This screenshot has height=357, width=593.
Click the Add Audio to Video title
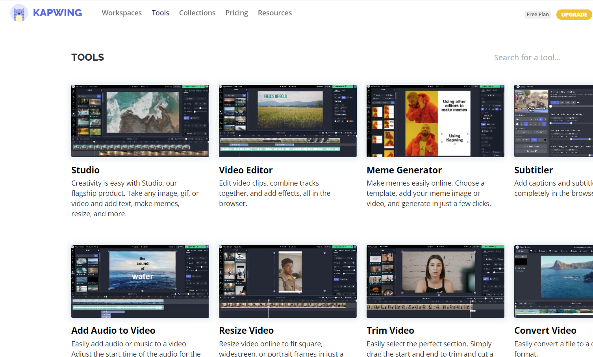tap(113, 331)
